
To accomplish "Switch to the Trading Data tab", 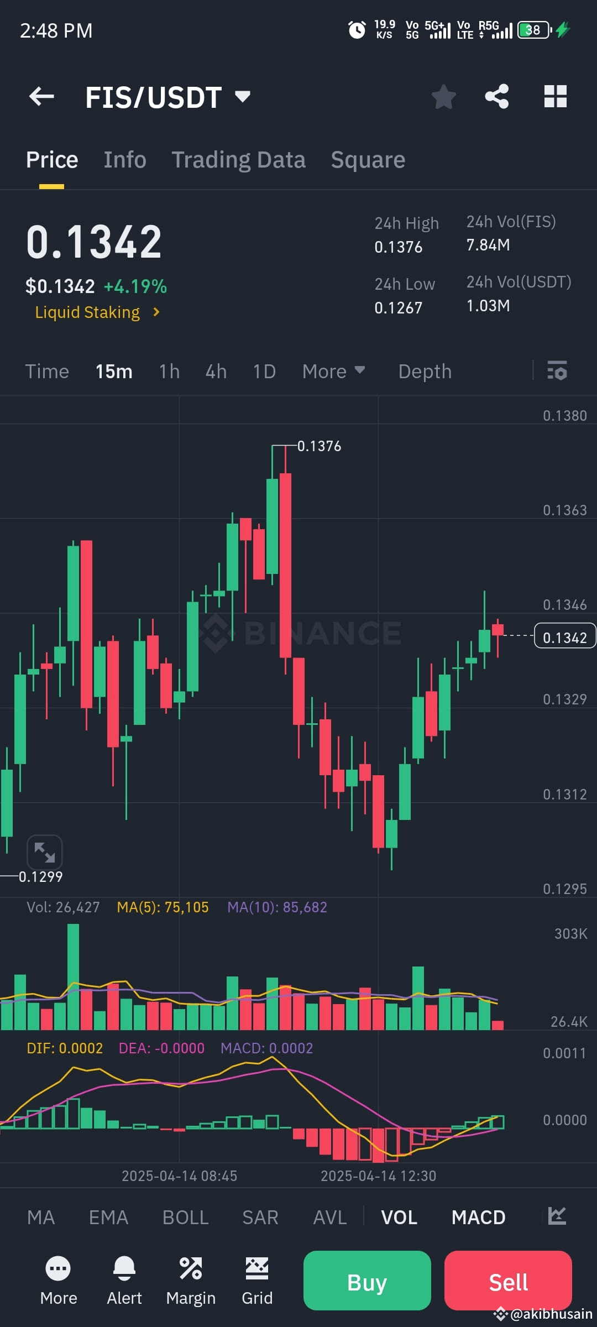I will (x=239, y=159).
